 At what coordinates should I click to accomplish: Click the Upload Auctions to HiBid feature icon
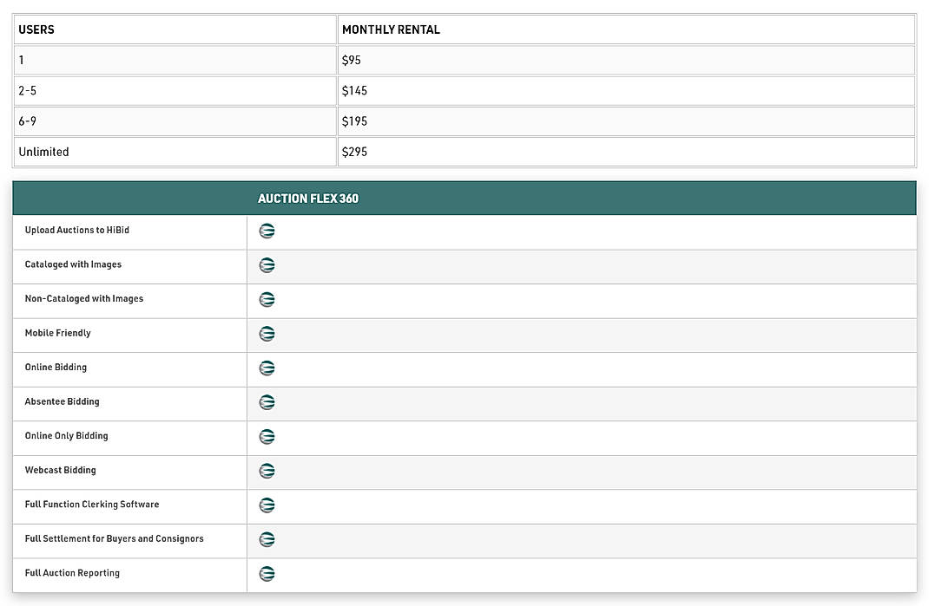267,231
